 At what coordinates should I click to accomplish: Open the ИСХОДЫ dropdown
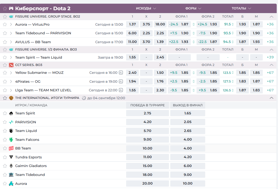point(146,8)
